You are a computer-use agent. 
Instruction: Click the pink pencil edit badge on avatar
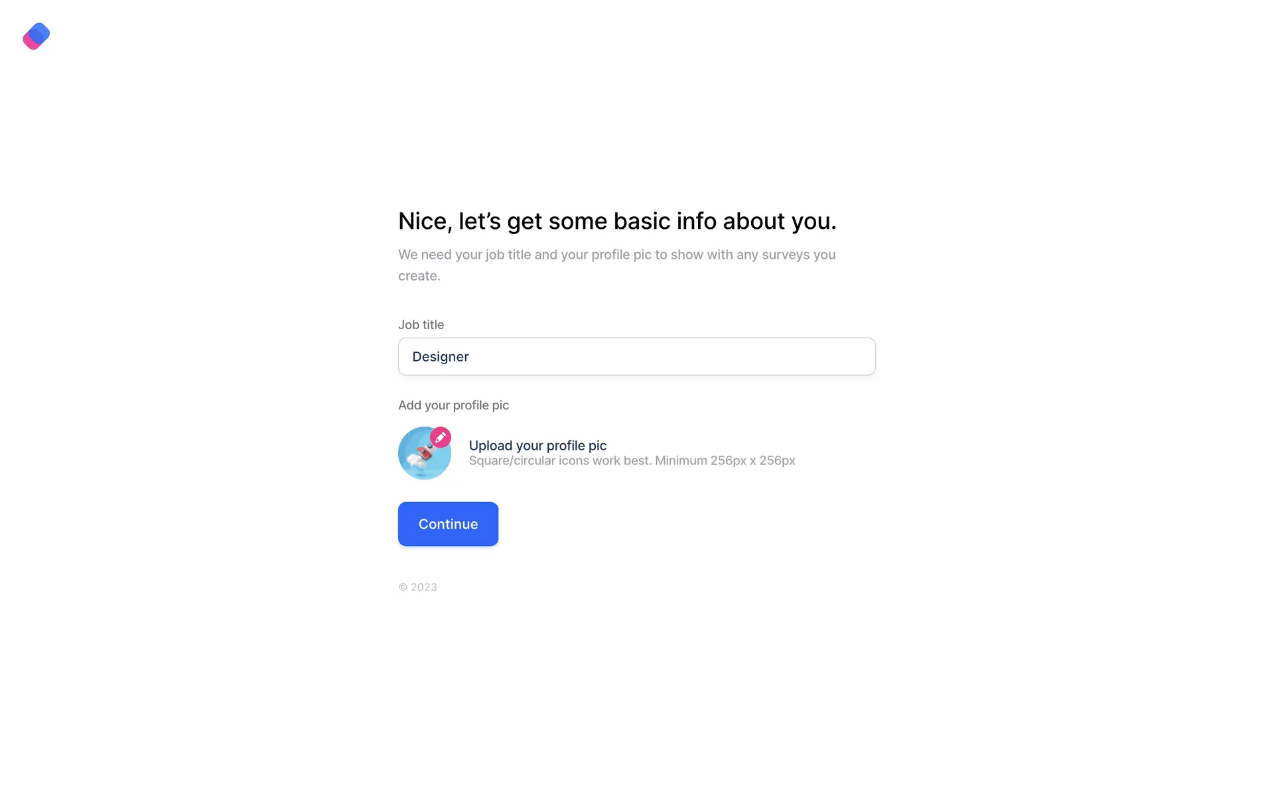(441, 437)
